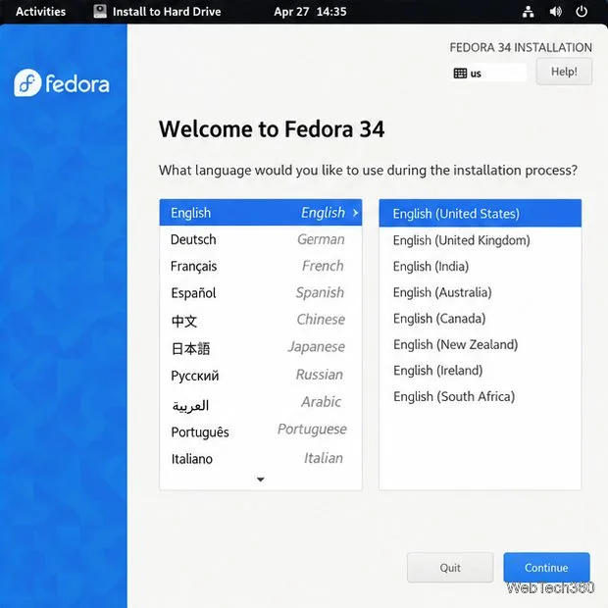608x608 pixels.
Task: Click the us keyboard layout indicator
Action: click(x=489, y=73)
